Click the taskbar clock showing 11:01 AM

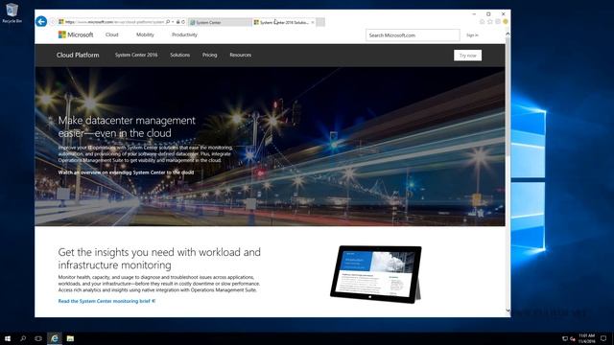pos(586,338)
